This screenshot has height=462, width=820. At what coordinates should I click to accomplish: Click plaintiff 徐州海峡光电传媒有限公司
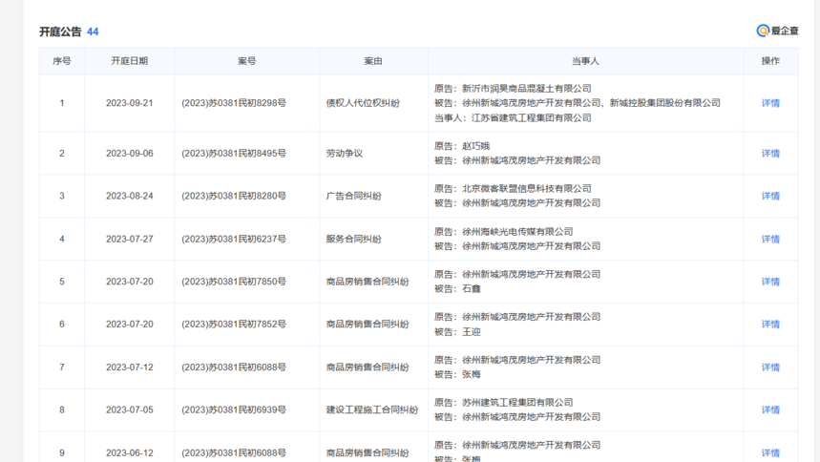[x=517, y=231]
